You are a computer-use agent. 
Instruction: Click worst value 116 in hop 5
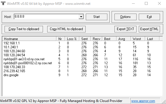[x=135, y=59]
